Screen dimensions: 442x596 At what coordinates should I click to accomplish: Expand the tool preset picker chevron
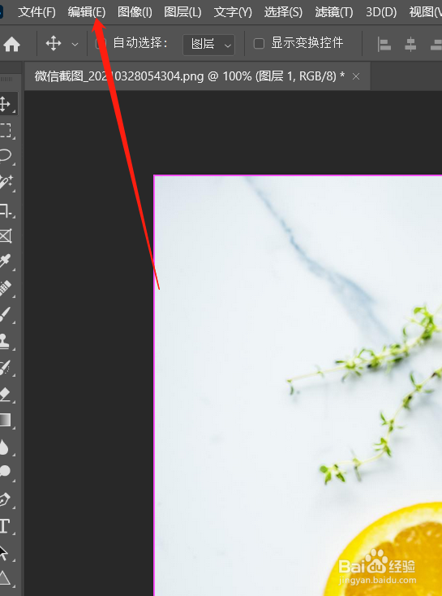75,45
